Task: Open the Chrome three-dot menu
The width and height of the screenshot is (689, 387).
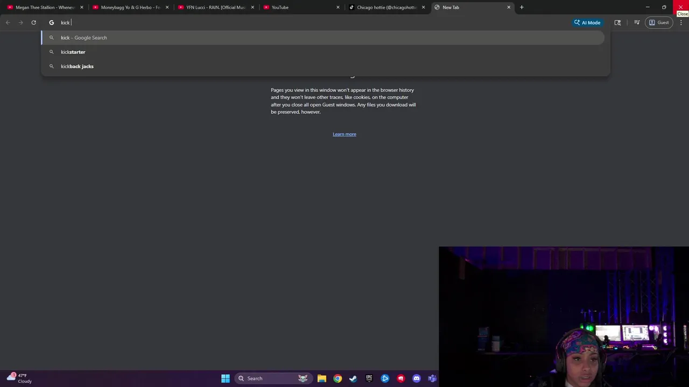Action: coord(681,23)
